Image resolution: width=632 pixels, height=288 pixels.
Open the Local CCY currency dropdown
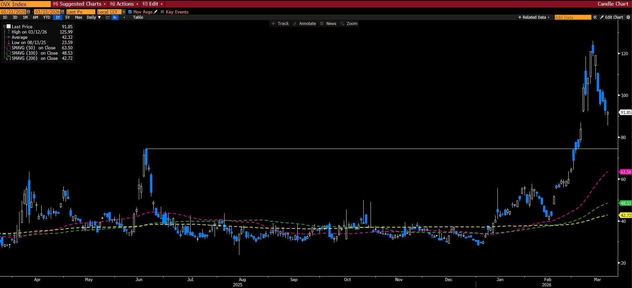tap(124, 12)
